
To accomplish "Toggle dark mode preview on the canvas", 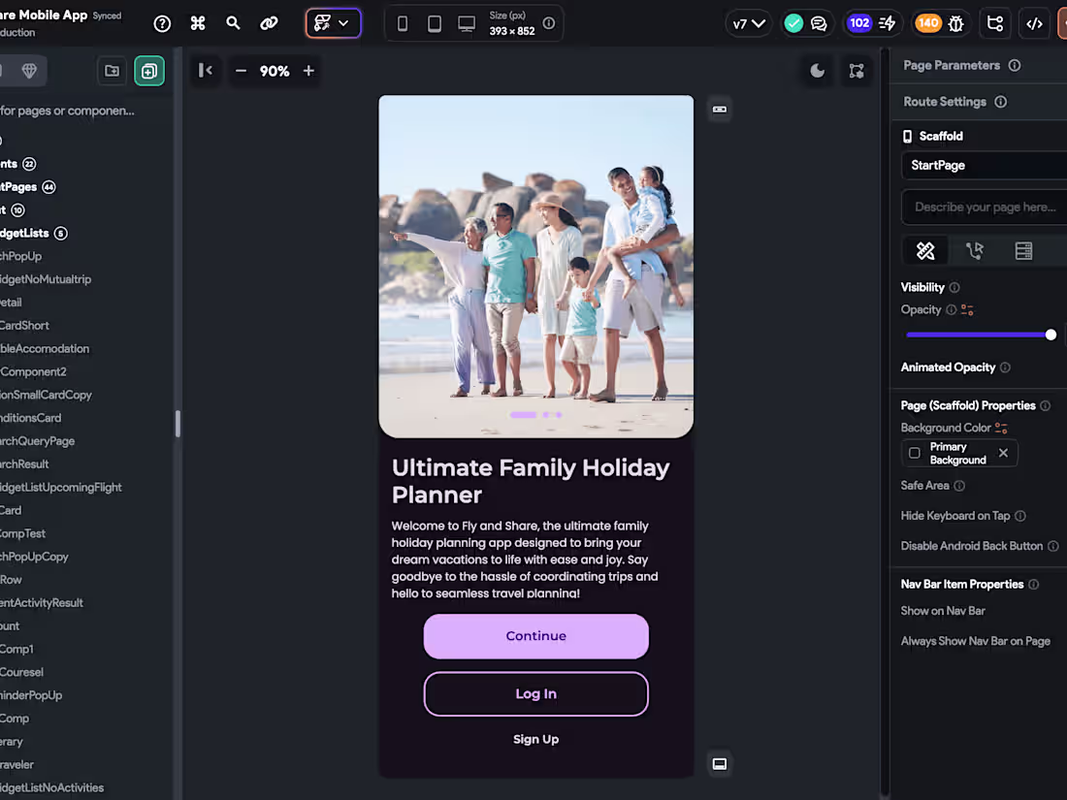I will click(x=817, y=70).
